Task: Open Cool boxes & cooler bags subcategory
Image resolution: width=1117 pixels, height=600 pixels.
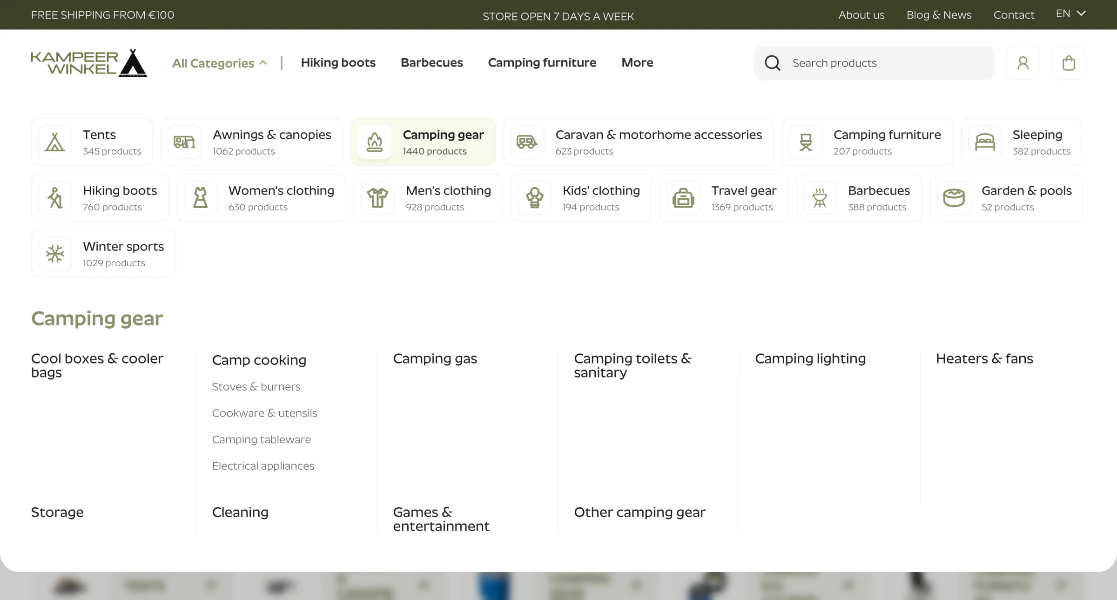Action: click(x=97, y=365)
